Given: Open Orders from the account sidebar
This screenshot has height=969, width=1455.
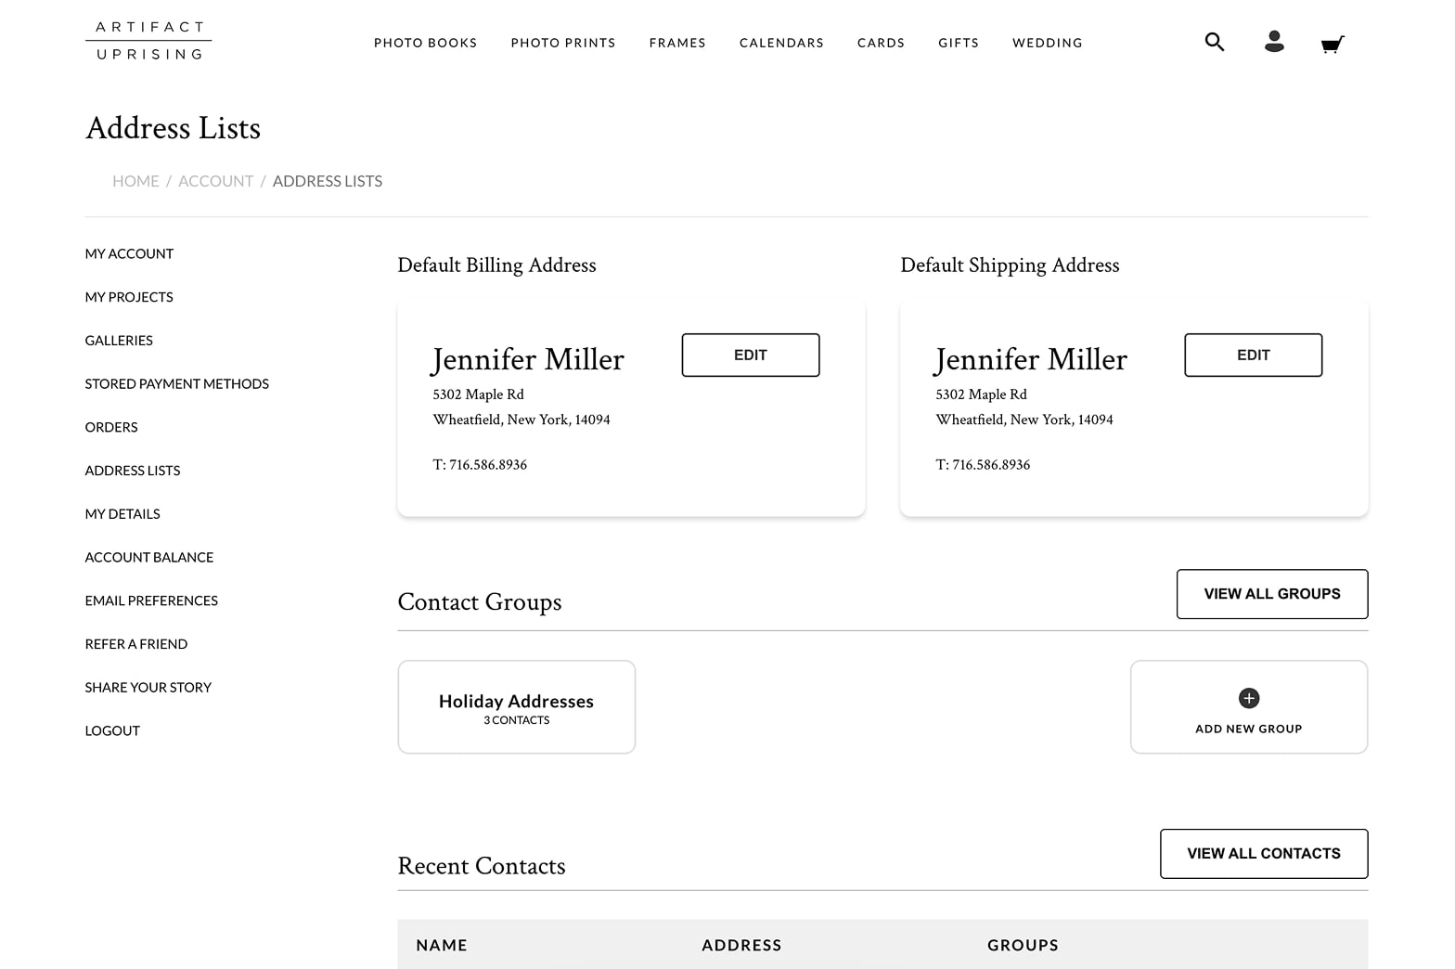Looking at the screenshot, I should point(111,427).
